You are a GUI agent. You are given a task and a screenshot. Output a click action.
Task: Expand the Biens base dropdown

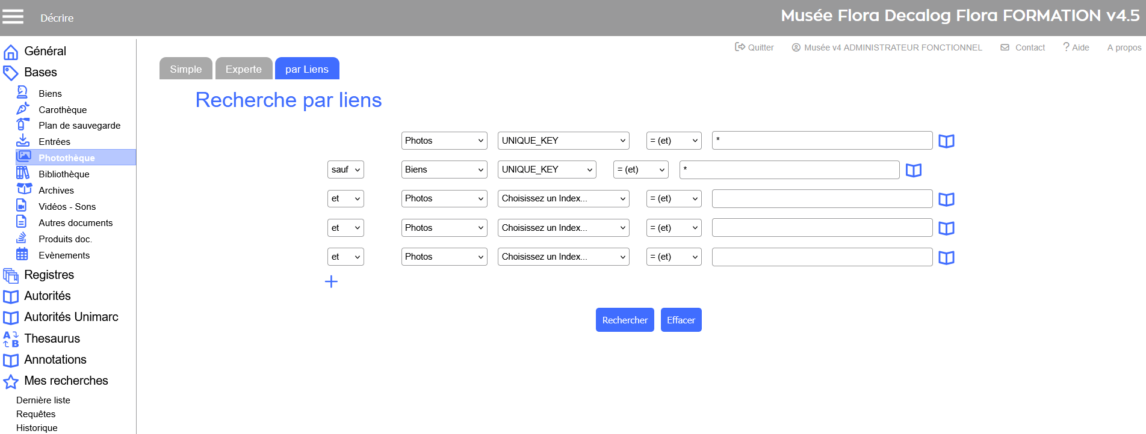point(444,170)
